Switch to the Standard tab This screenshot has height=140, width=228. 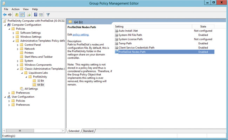pyautogui.click(x=88, y=131)
